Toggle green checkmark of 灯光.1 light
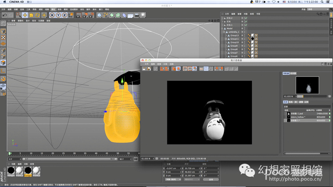This screenshot has width=333, height=187. tap(246, 25)
